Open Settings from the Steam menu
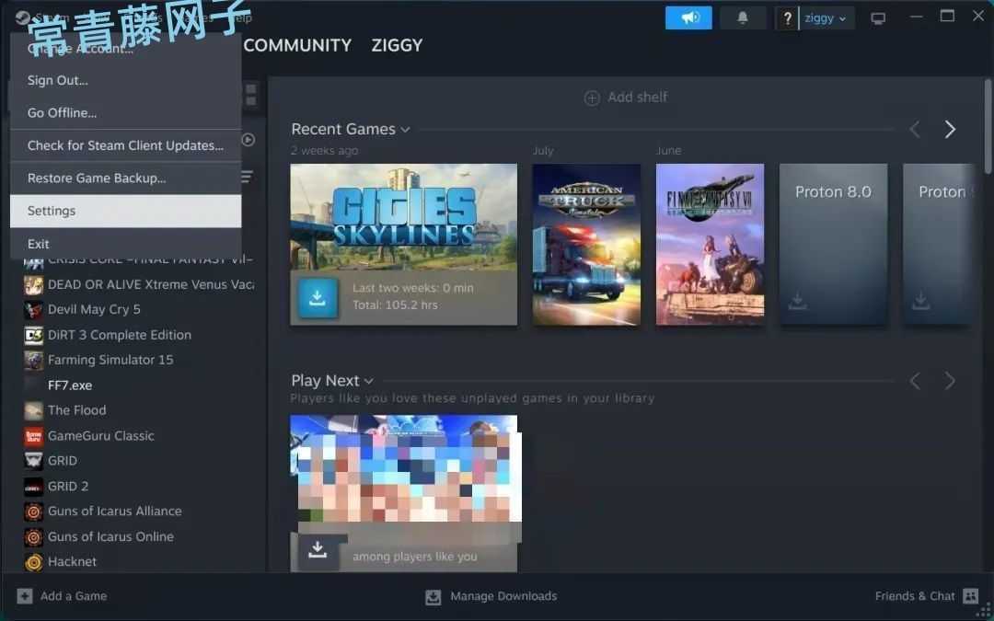The width and height of the screenshot is (994, 621). click(x=125, y=211)
